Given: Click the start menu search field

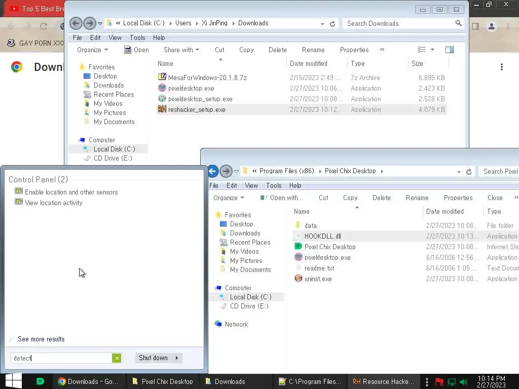Looking at the screenshot, I should click(x=61, y=358).
